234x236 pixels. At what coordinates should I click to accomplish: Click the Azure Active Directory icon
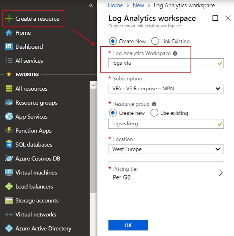[x=9, y=228]
